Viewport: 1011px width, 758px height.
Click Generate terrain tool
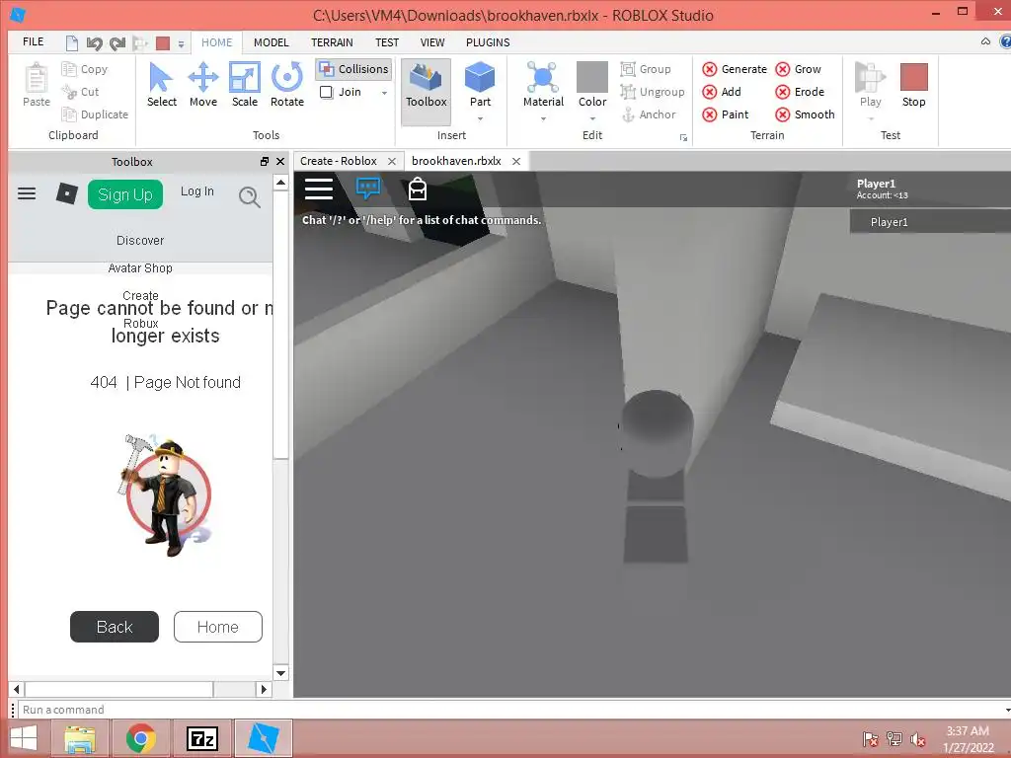pyautogui.click(x=735, y=69)
